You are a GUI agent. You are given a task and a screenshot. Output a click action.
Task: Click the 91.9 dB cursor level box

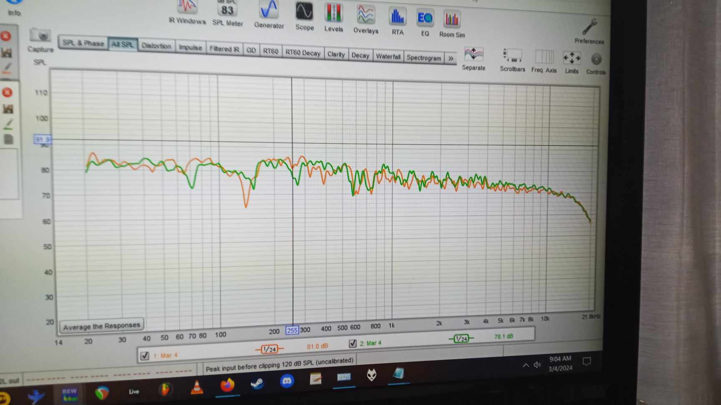point(42,139)
